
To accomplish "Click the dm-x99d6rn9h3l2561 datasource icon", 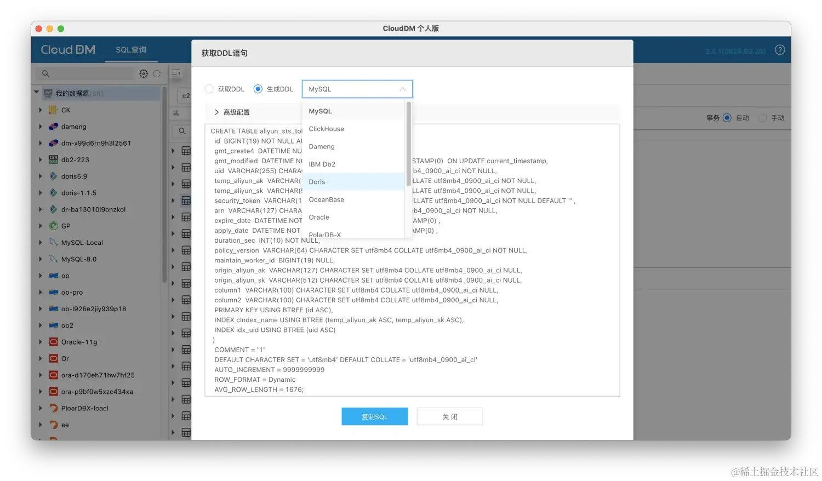I will pyautogui.click(x=53, y=143).
